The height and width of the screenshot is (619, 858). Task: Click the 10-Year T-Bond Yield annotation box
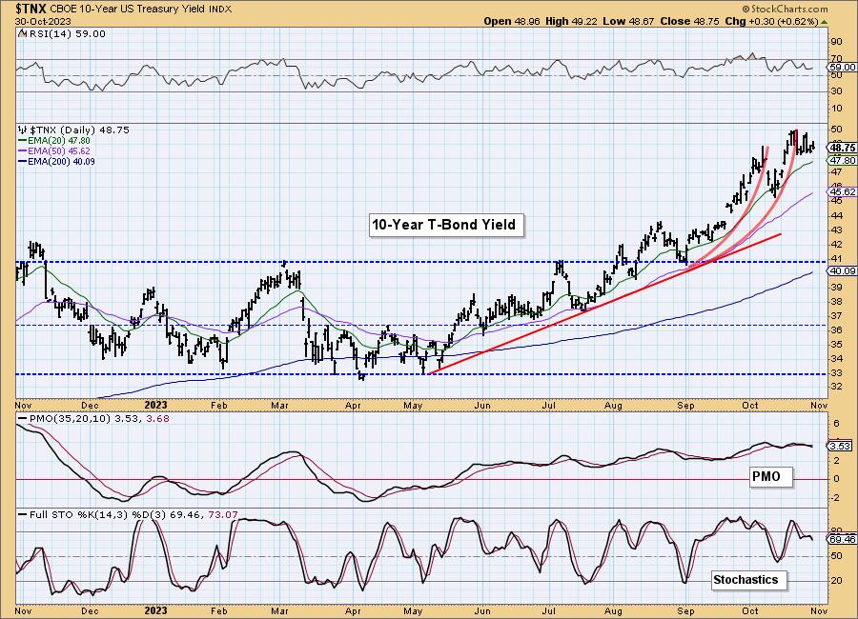[x=446, y=225]
